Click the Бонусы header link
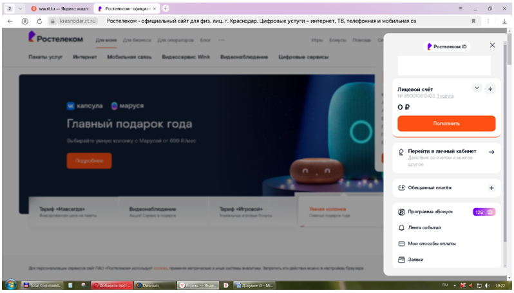Viewport: 514px width, 293px height. [338, 41]
